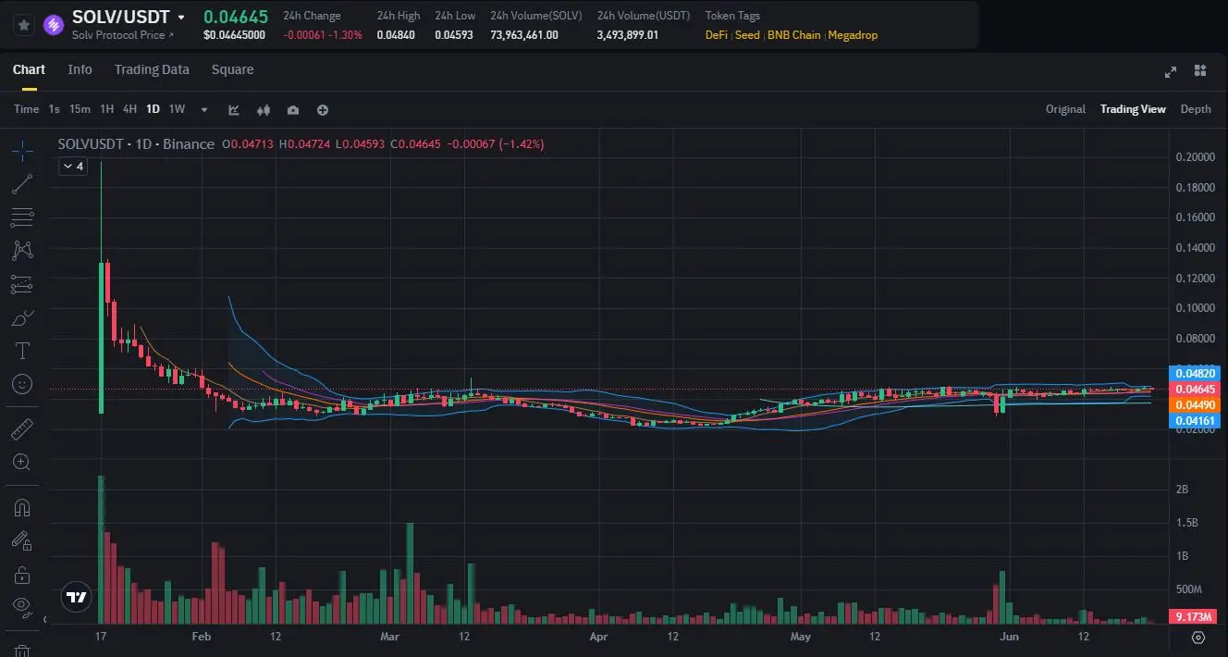Click the 0.04820 blue price label

1196,374
